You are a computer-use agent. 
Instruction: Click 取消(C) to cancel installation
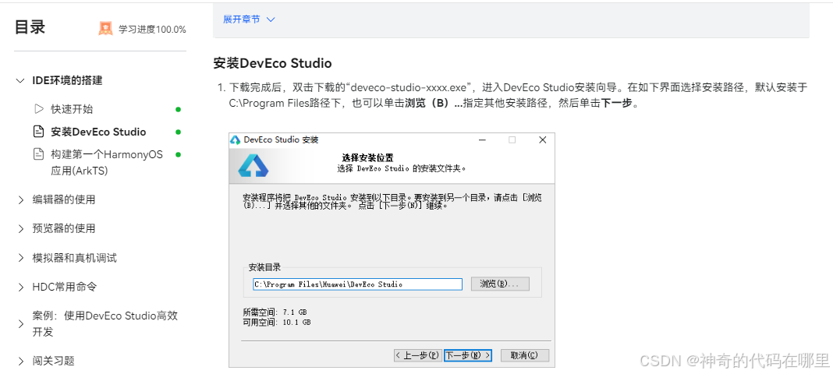point(524,355)
